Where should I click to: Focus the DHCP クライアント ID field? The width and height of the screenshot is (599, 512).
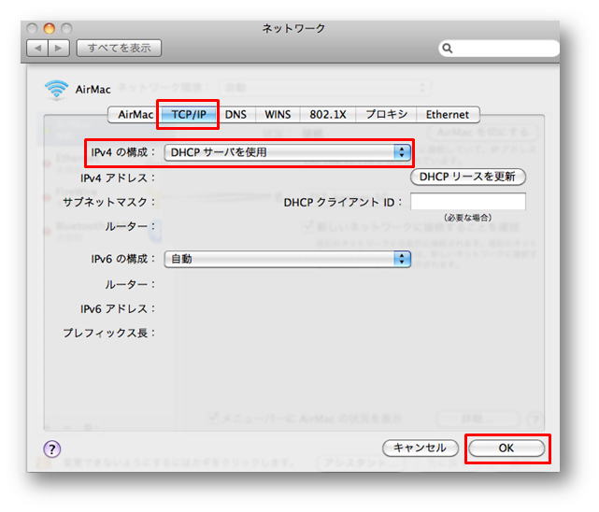click(x=468, y=202)
